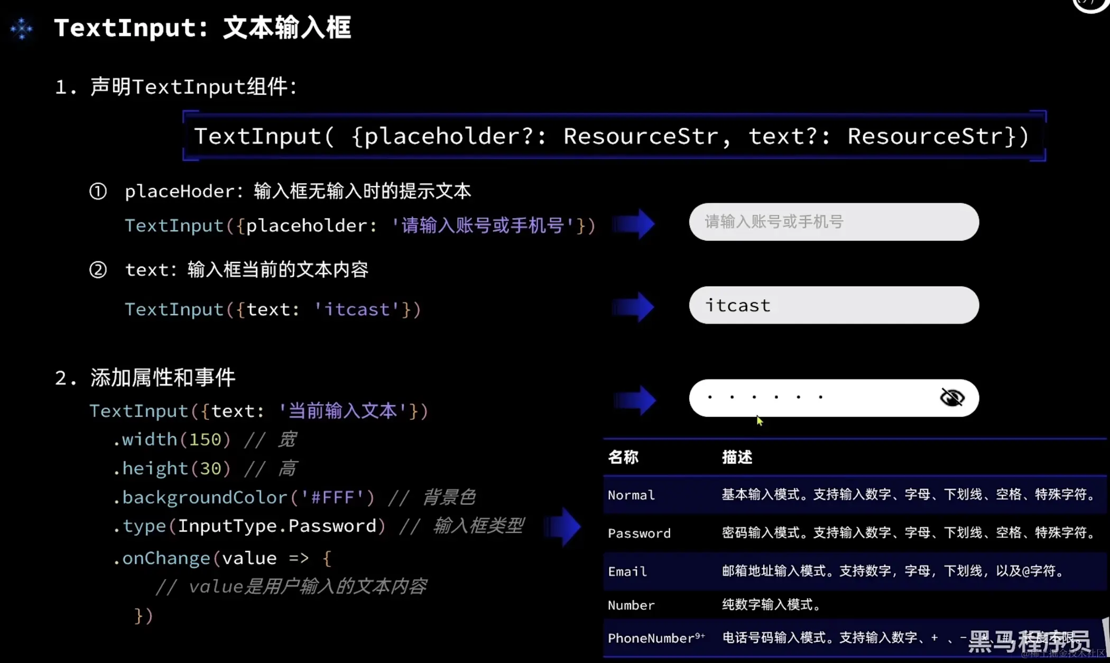
Task: Click the '名称' column header
Action: coord(623,457)
